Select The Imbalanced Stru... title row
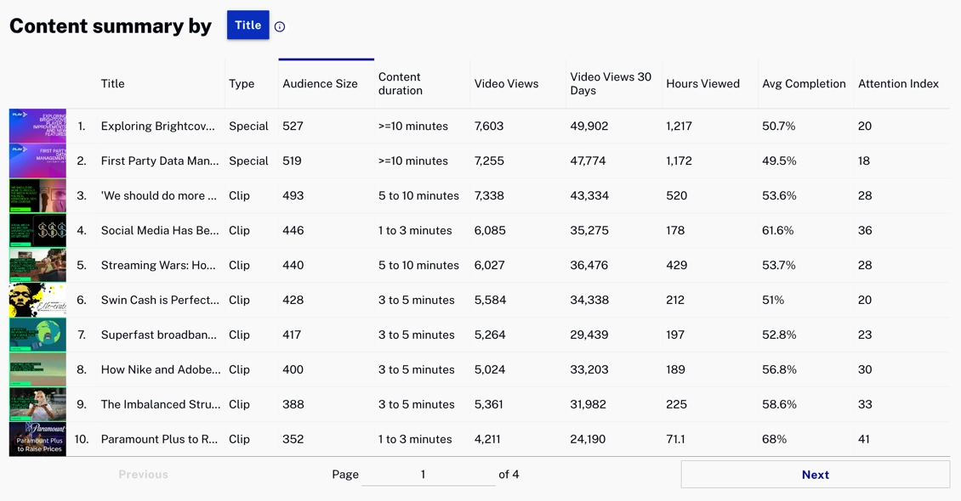This screenshot has height=501, width=961. [x=160, y=404]
